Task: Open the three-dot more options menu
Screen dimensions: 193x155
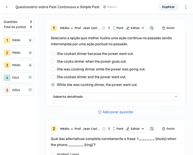Action: (x=186, y=7)
